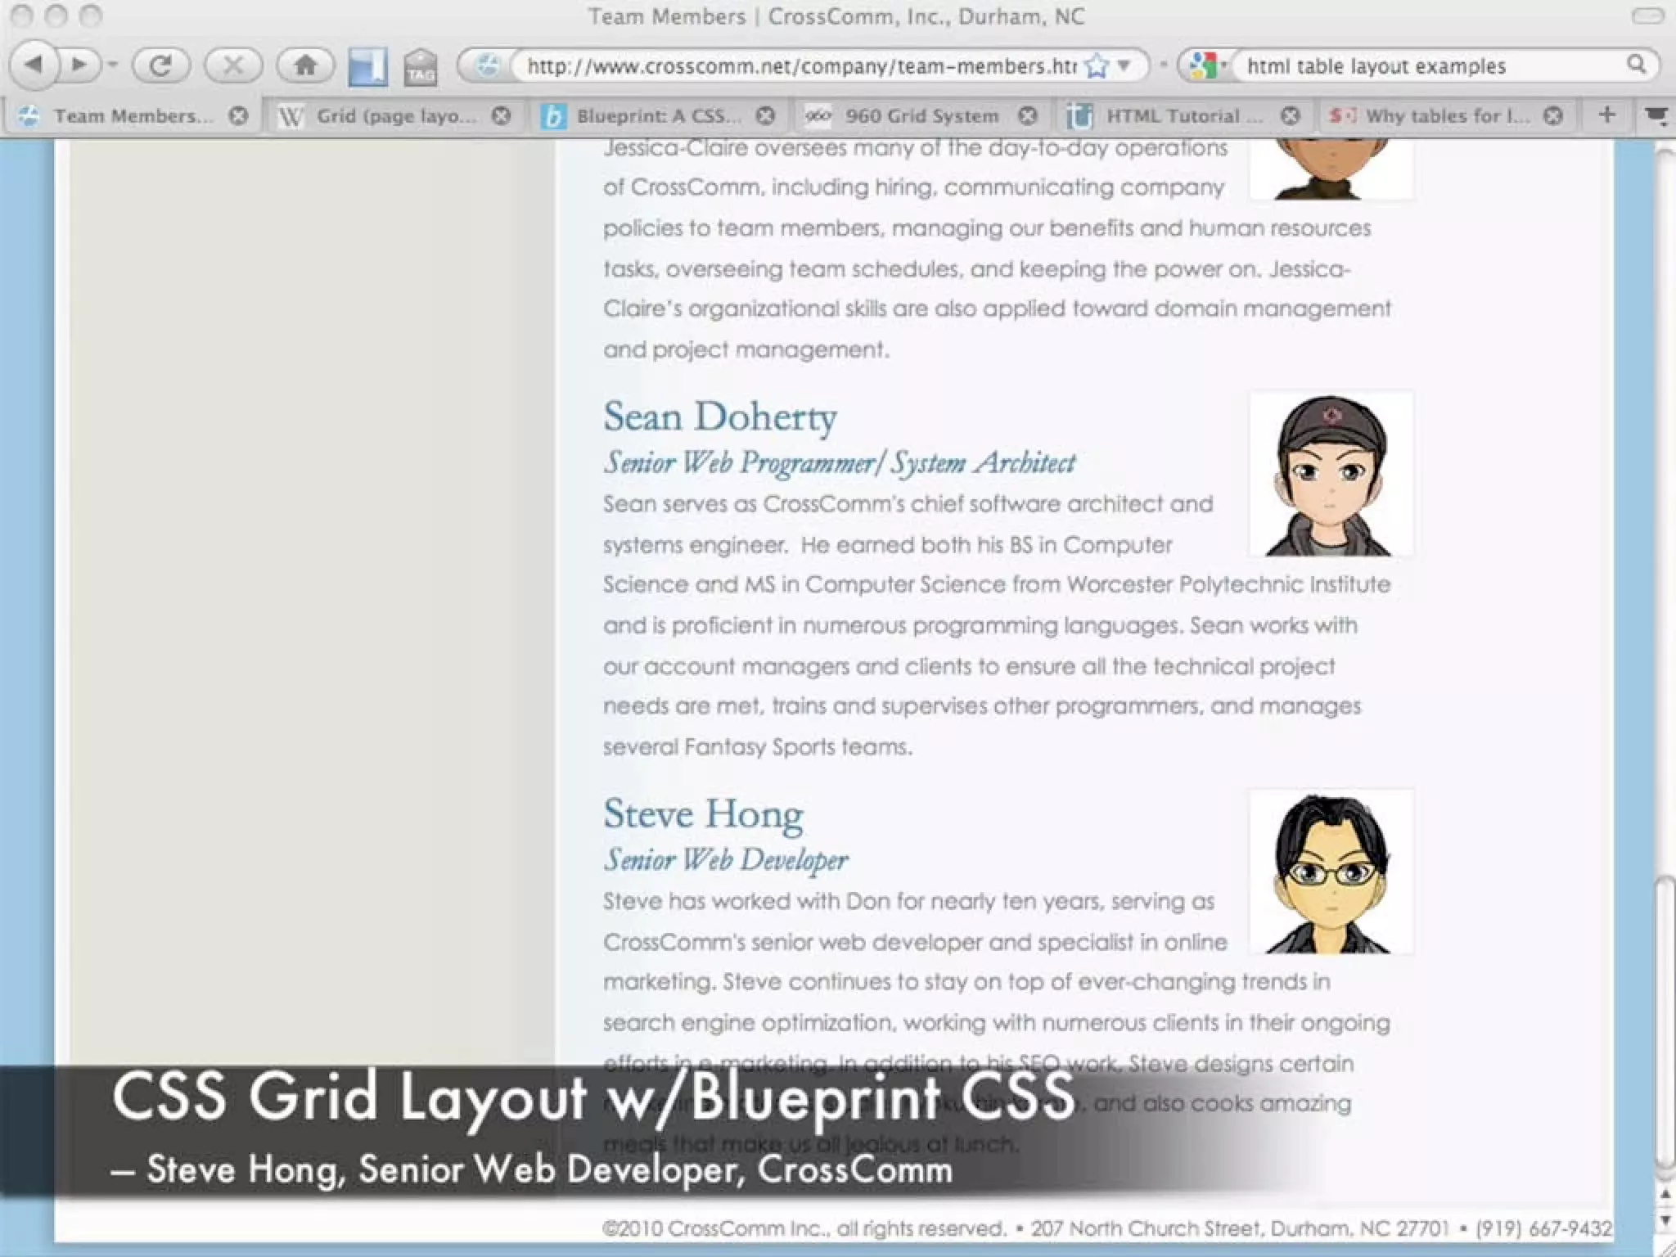Screen dimensions: 1676x1257
Task: Open a new tab with plus button
Action: 1606,115
